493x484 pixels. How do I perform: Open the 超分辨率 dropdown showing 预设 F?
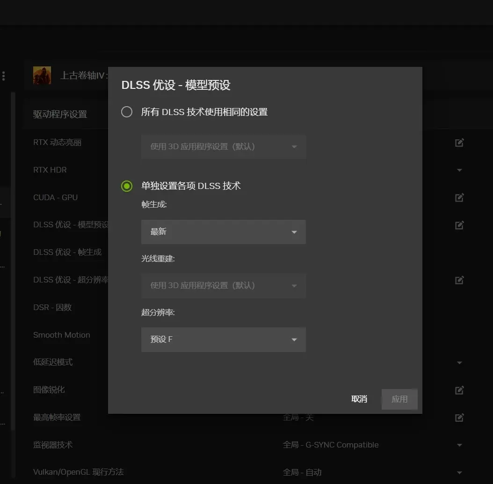[x=223, y=340]
